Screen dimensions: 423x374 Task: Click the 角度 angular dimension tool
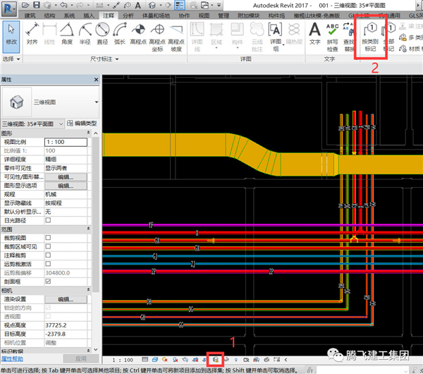(65, 33)
